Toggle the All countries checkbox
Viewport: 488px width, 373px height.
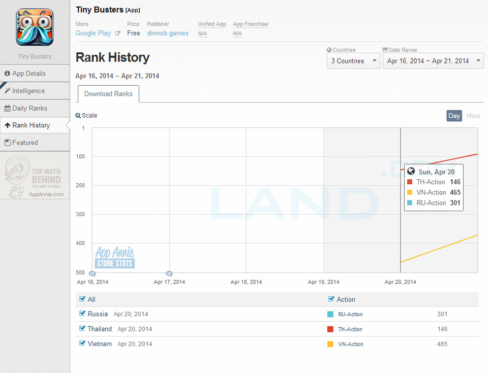coord(82,299)
